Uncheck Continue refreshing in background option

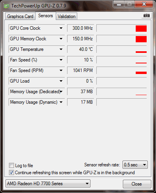11,173
